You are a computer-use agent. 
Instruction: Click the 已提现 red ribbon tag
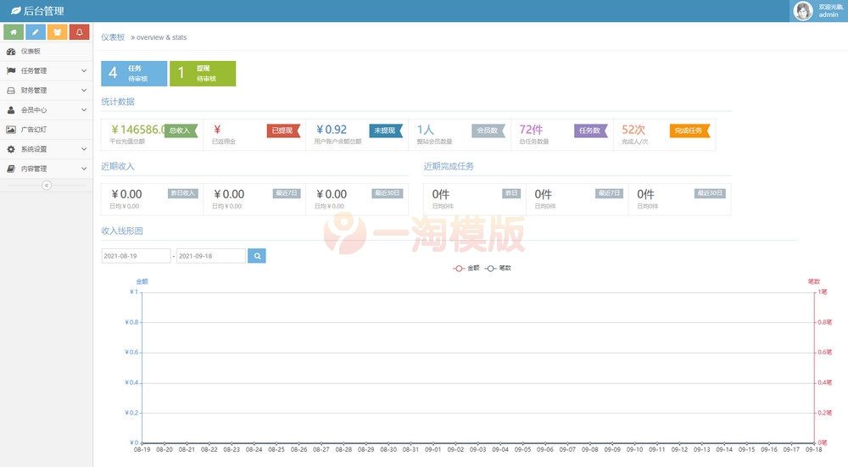pos(283,131)
